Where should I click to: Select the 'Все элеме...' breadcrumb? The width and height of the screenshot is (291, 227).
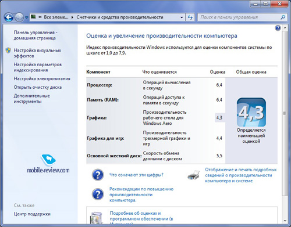click(56, 17)
